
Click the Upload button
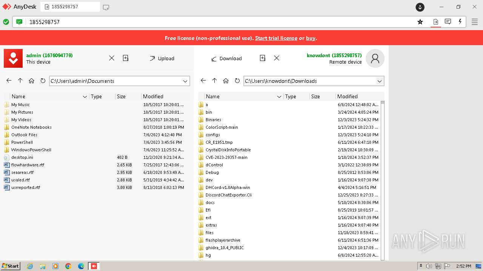pyautogui.click(x=162, y=58)
